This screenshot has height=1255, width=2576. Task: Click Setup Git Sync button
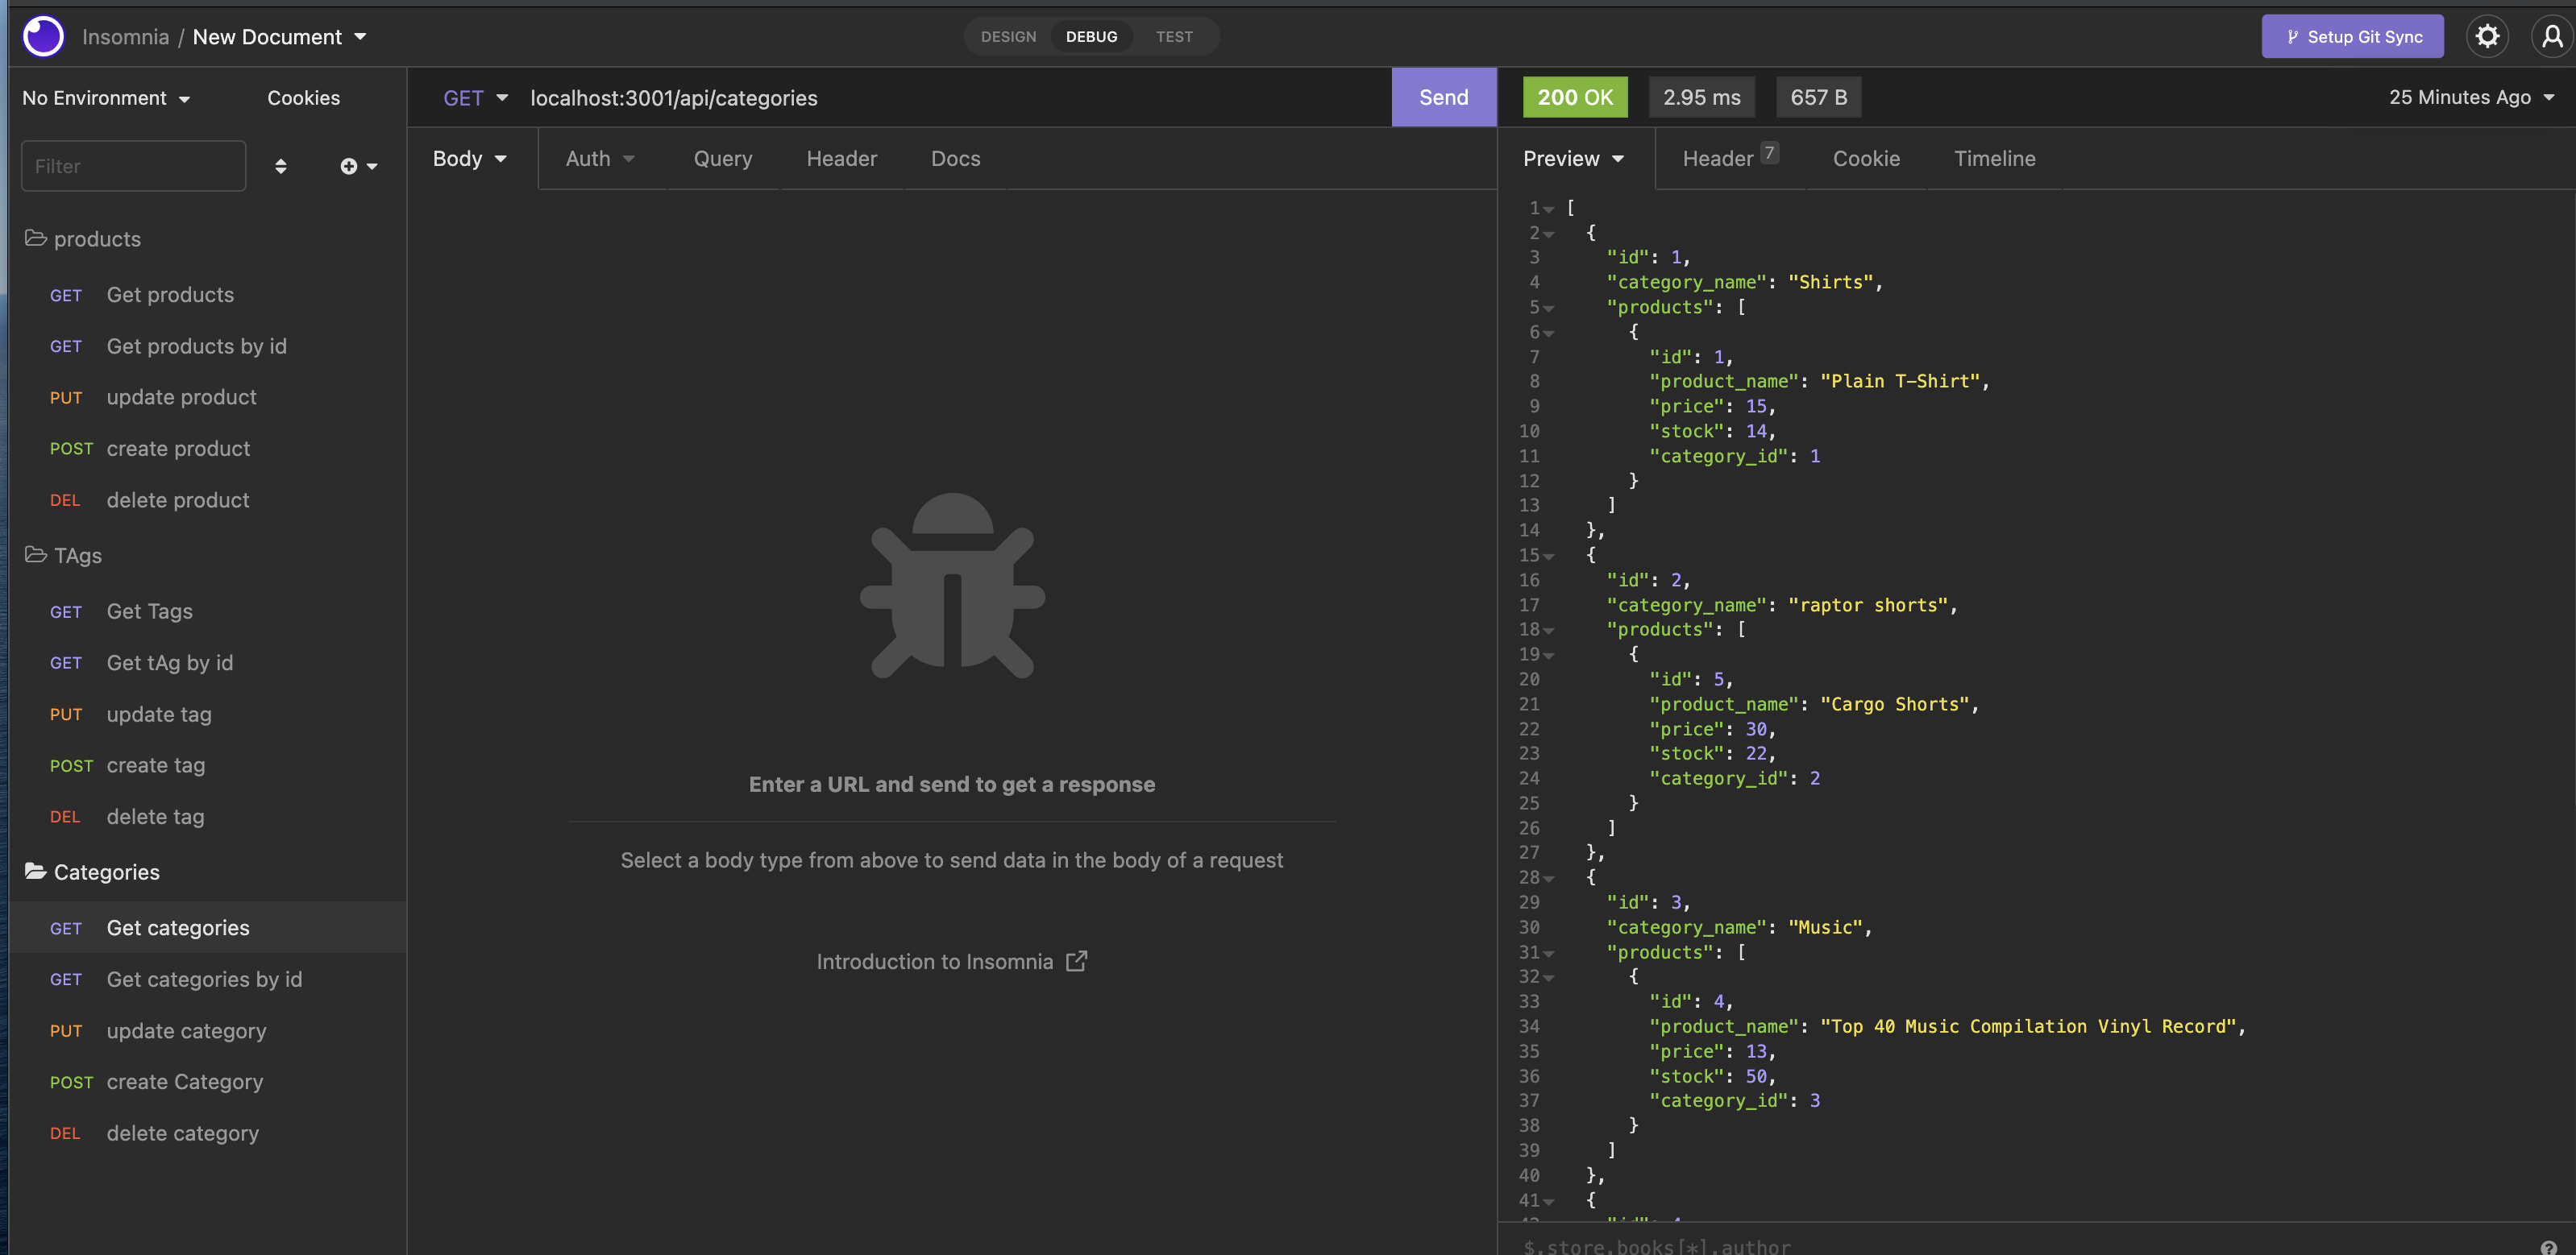click(x=2352, y=36)
